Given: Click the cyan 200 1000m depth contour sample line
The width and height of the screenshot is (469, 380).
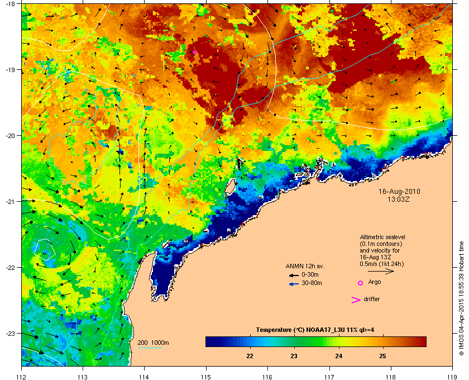Looking at the screenshot, I should pos(150,348).
